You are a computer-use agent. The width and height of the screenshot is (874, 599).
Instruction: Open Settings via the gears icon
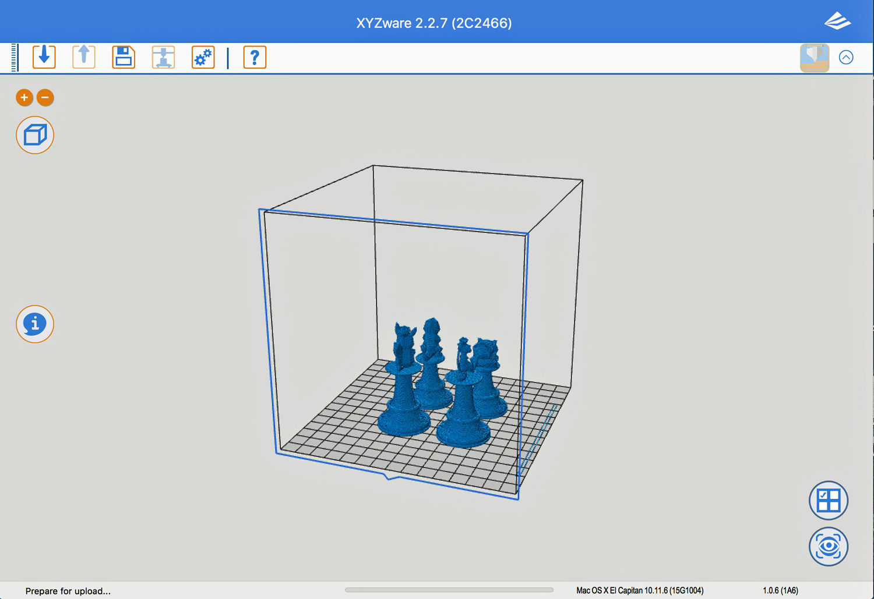click(203, 57)
